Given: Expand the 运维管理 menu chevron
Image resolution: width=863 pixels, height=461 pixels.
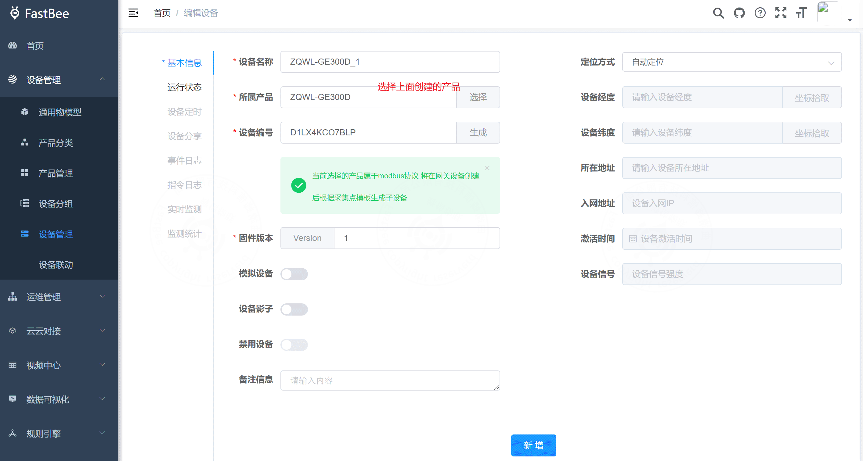Looking at the screenshot, I should tap(102, 297).
